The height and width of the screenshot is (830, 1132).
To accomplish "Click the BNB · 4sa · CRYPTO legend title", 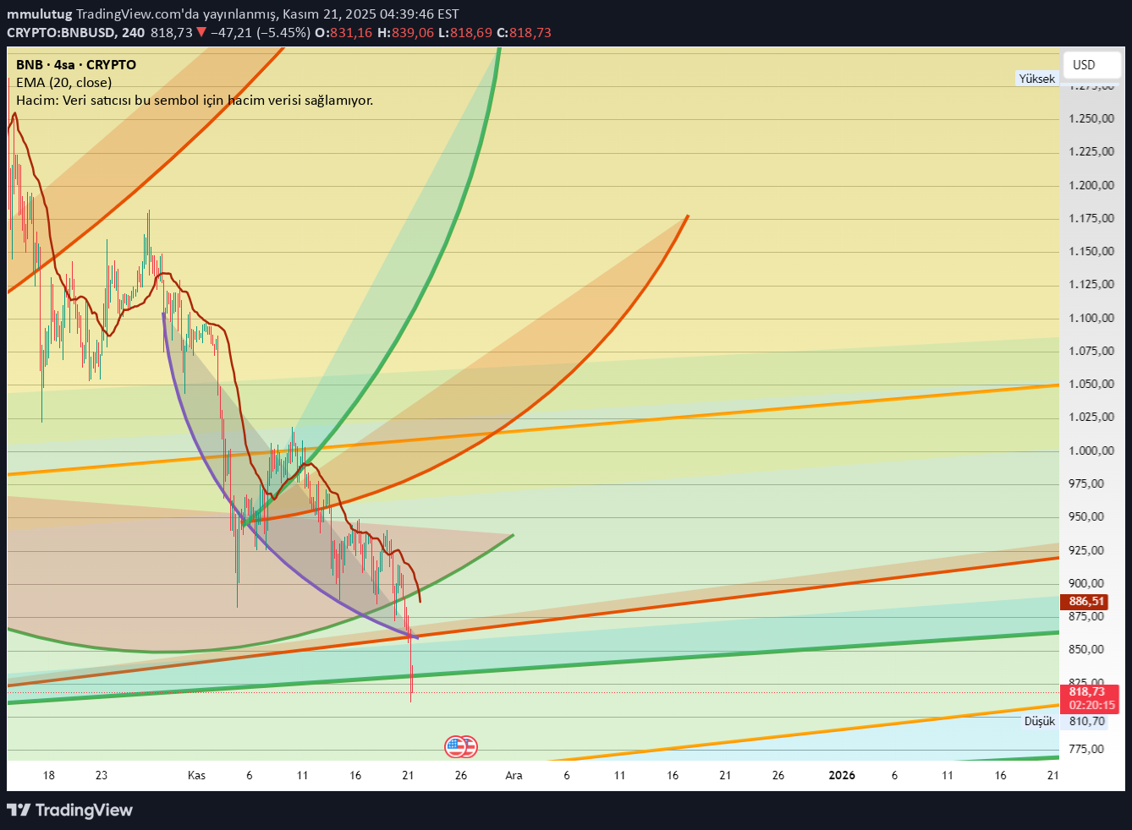I will point(76,65).
